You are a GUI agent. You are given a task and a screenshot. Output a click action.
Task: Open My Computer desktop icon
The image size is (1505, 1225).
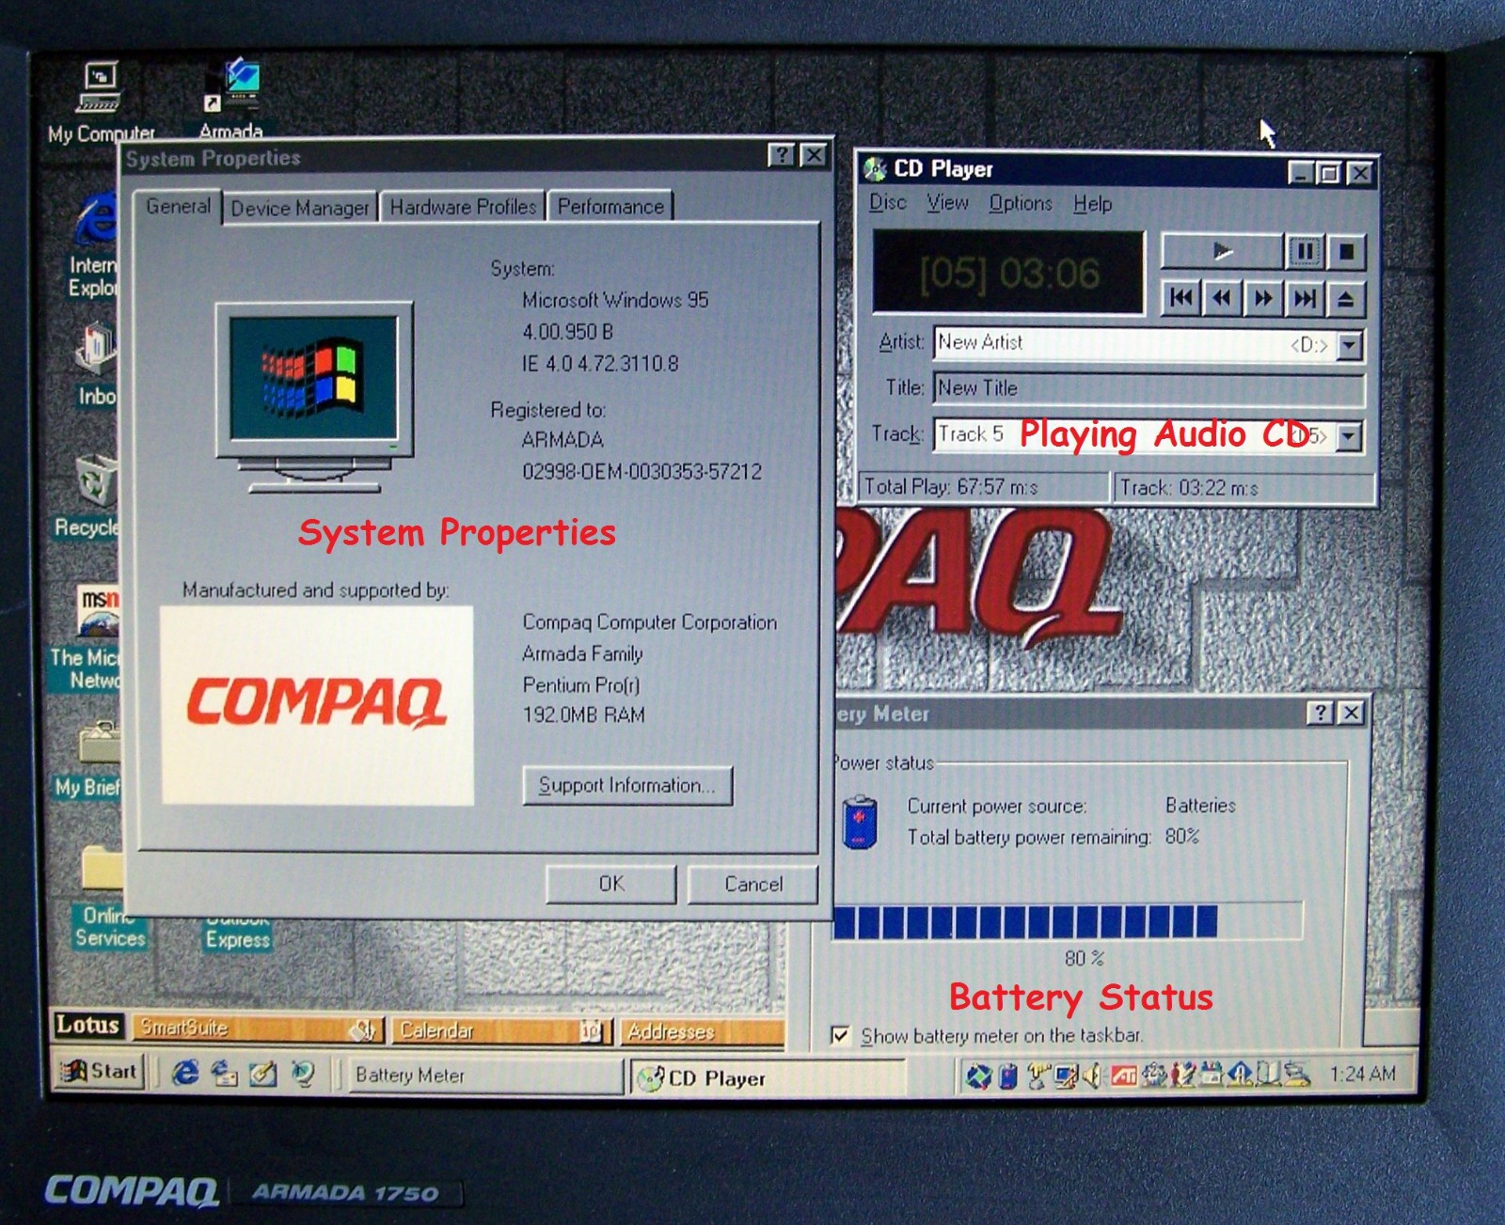[x=101, y=102]
